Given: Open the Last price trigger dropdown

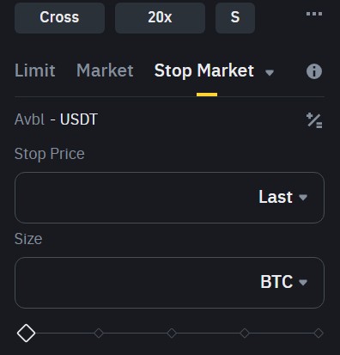Looking at the screenshot, I should coord(282,197).
